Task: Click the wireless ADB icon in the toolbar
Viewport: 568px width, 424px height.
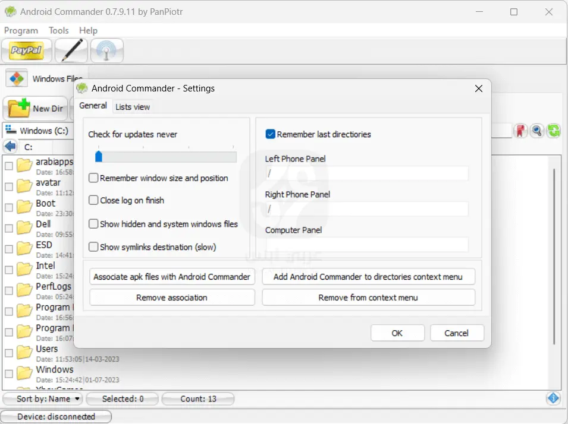Action: coord(106,51)
